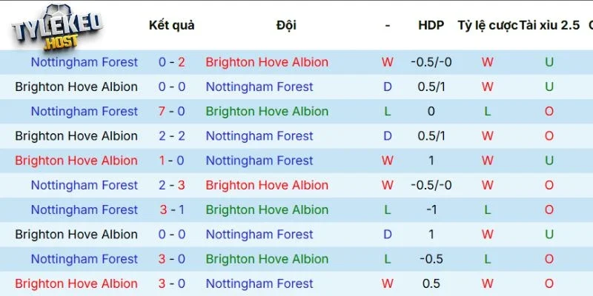Open Brighton Hove Albion in the 1 - 0 row
Image resolution: width=593 pixels, height=296 pixels.
[76, 161]
